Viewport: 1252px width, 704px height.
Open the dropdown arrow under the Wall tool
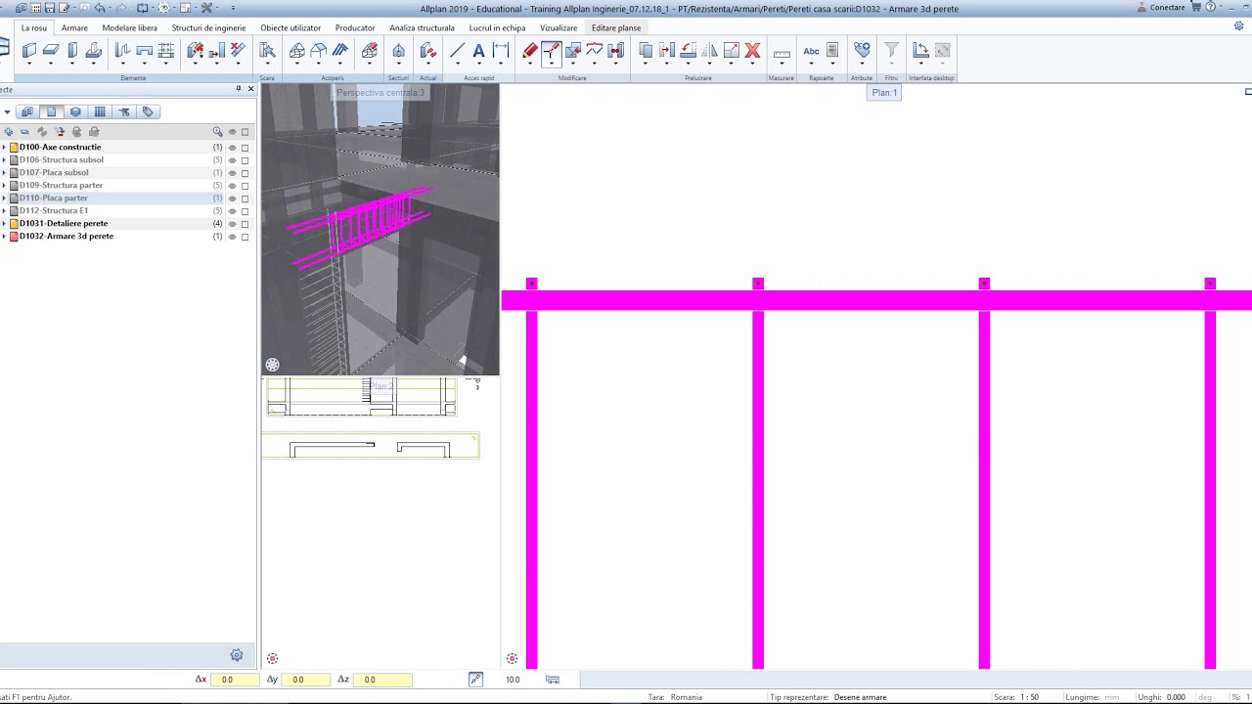(29, 65)
